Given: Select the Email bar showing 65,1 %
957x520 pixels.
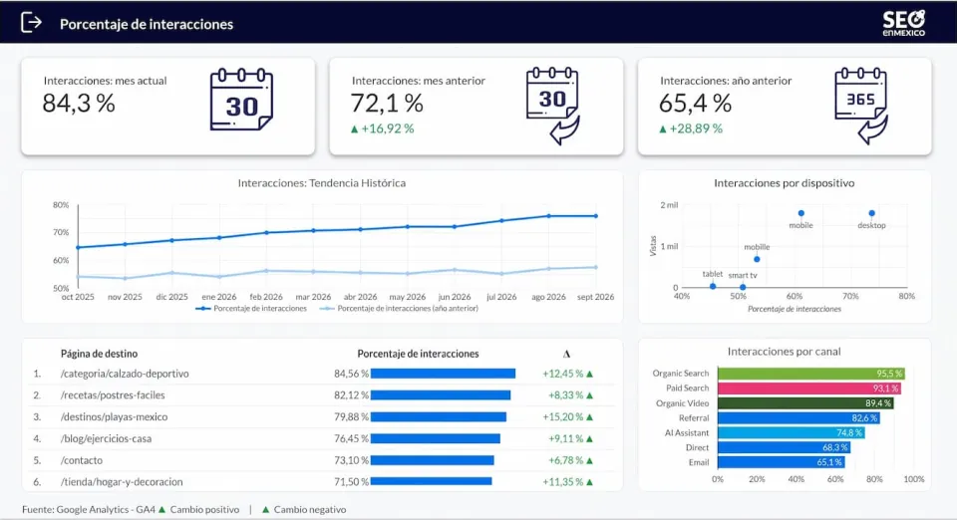Looking at the screenshot, I should [782, 462].
